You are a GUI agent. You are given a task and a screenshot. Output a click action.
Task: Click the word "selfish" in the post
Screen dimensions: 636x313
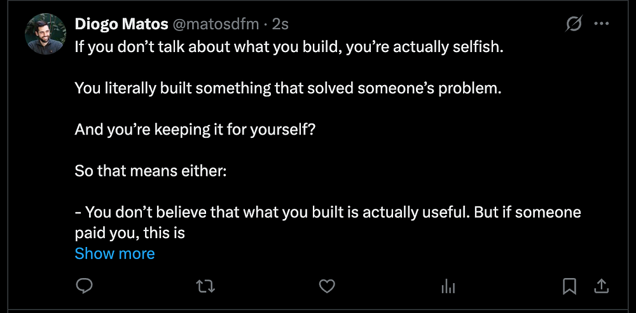click(x=480, y=48)
